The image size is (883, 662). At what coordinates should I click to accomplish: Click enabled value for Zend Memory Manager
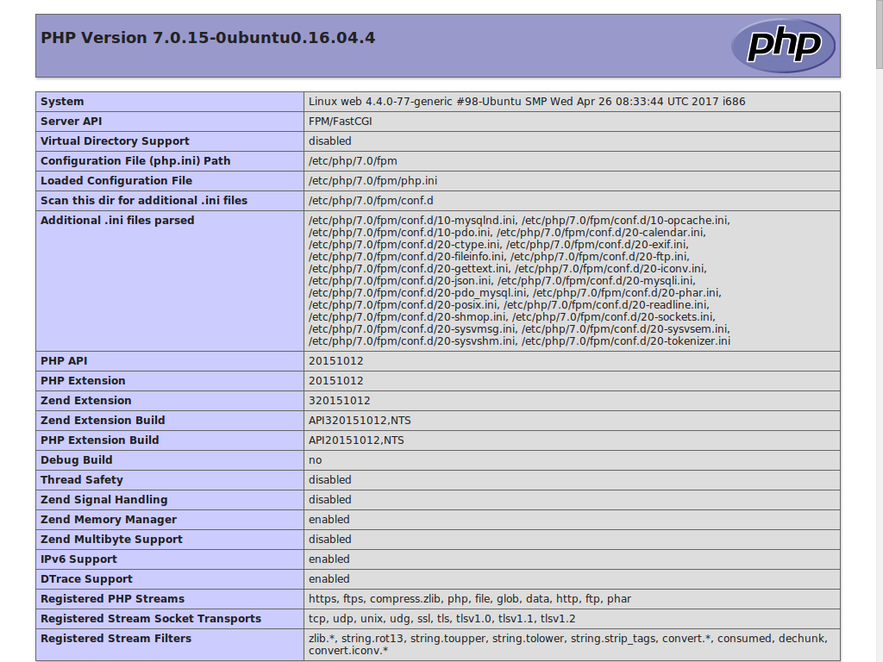(329, 519)
